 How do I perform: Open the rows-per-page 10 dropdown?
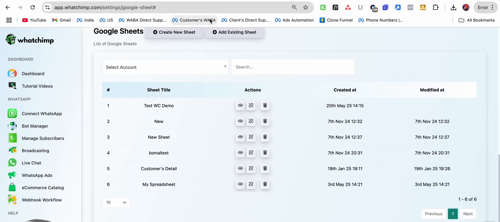(116, 202)
